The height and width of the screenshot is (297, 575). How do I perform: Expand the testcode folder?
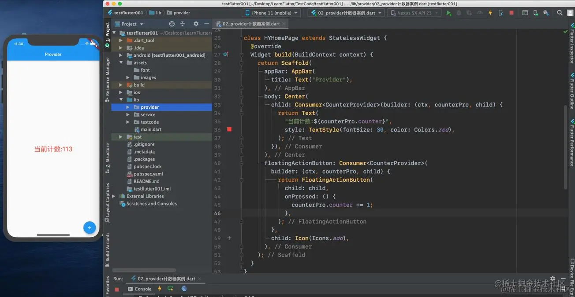pos(128,122)
